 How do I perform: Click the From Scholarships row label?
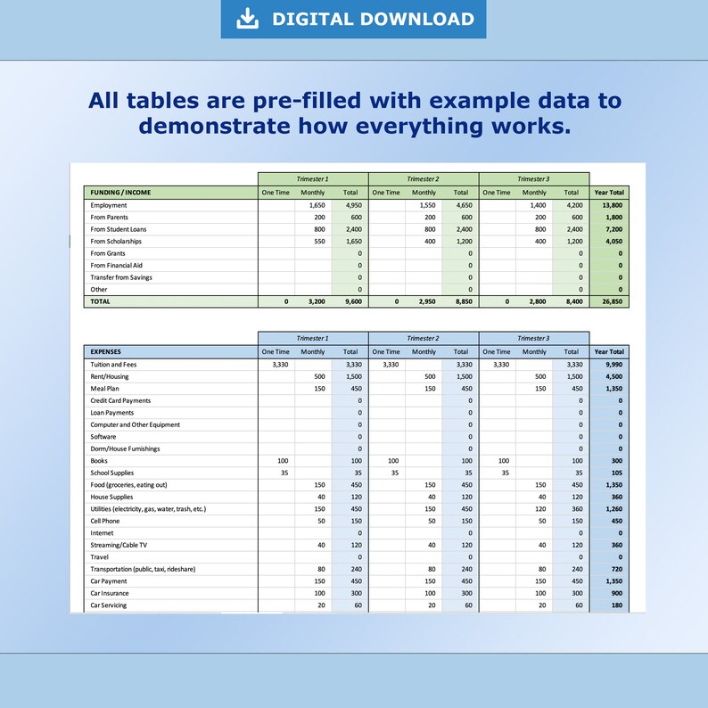(x=116, y=241)
